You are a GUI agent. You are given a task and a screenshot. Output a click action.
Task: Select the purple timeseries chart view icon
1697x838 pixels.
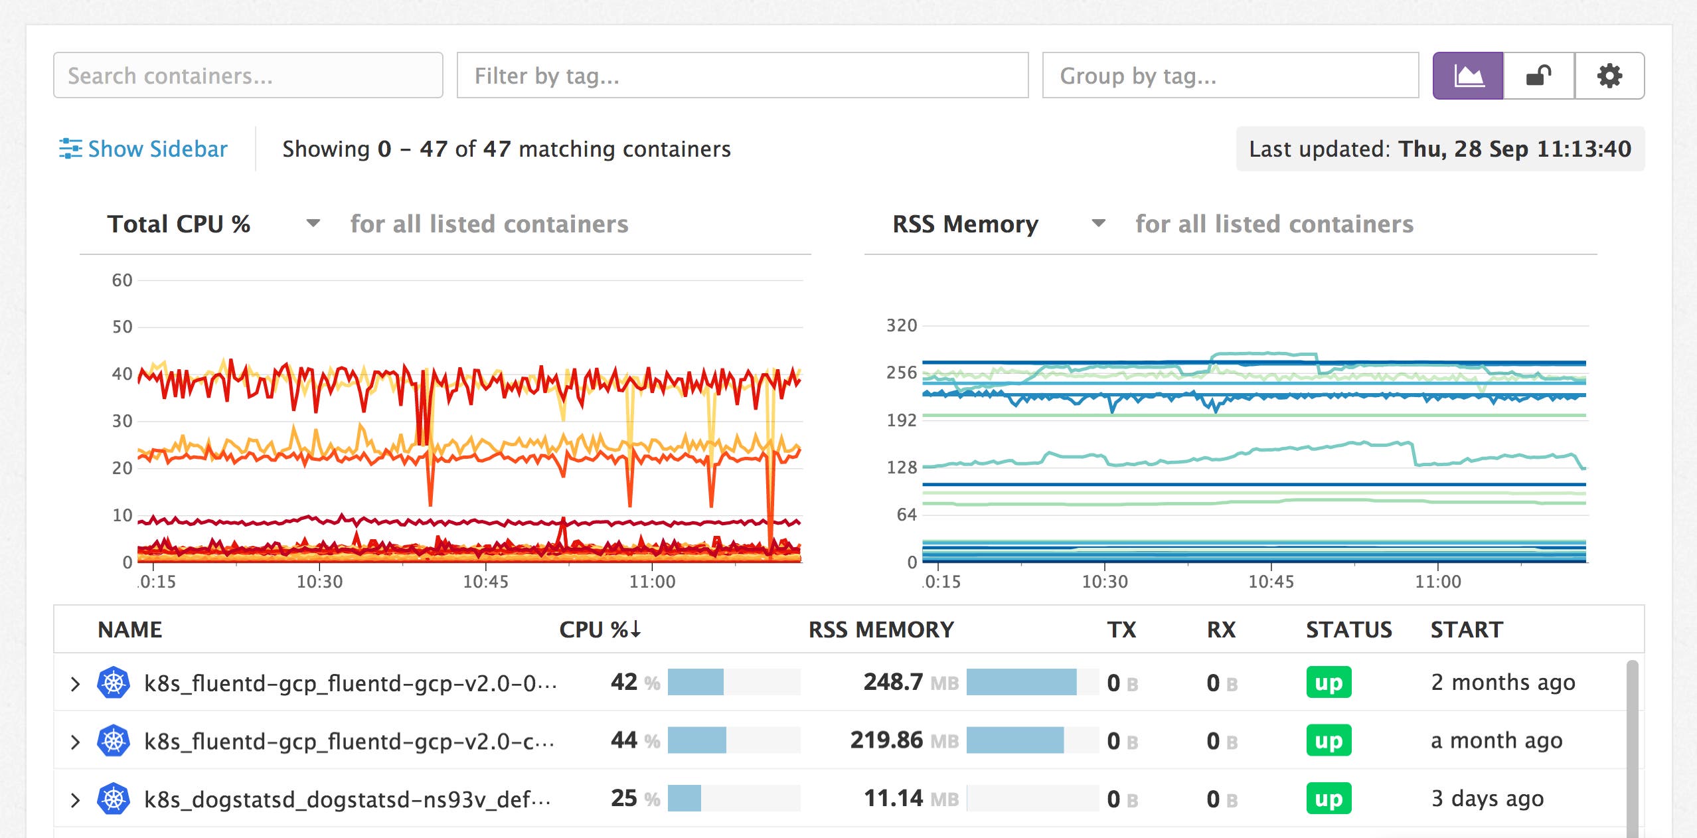coord(1469,76)
